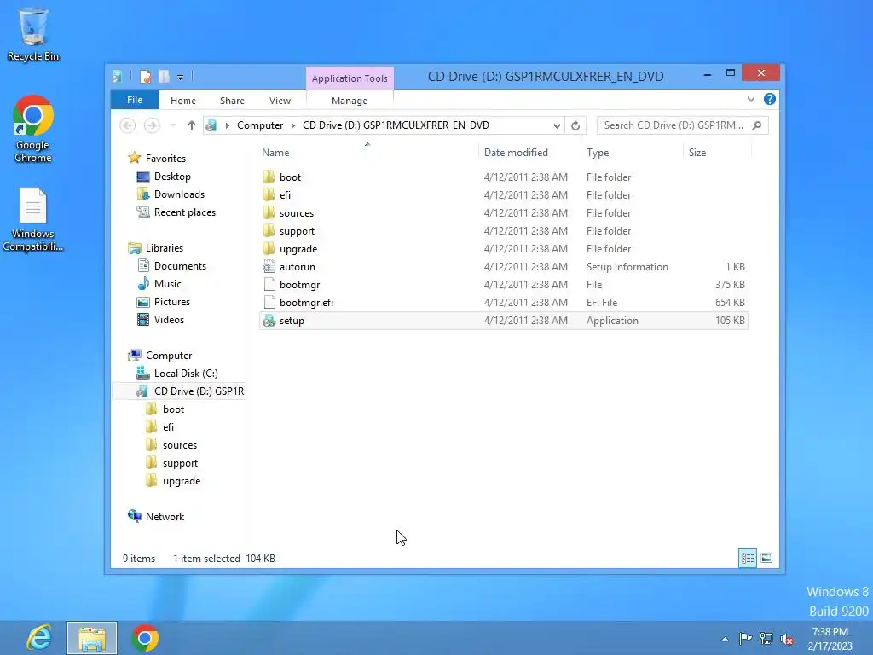Screen dimensions: 873x655
Task: Switch to the Share ribbon tab
Action: pyautogui.click(x=232, y=101)
